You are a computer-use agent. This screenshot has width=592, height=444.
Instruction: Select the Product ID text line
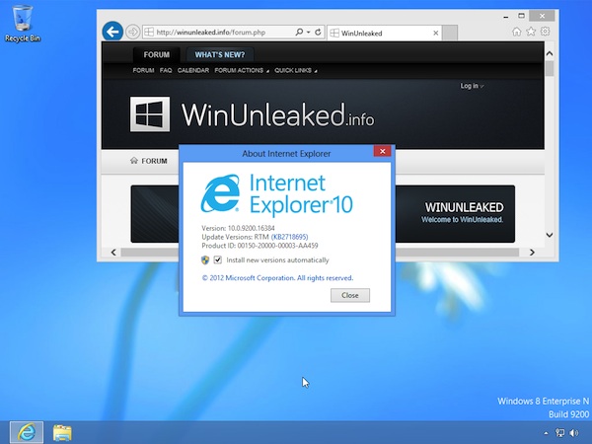click(x=259, y=246)
